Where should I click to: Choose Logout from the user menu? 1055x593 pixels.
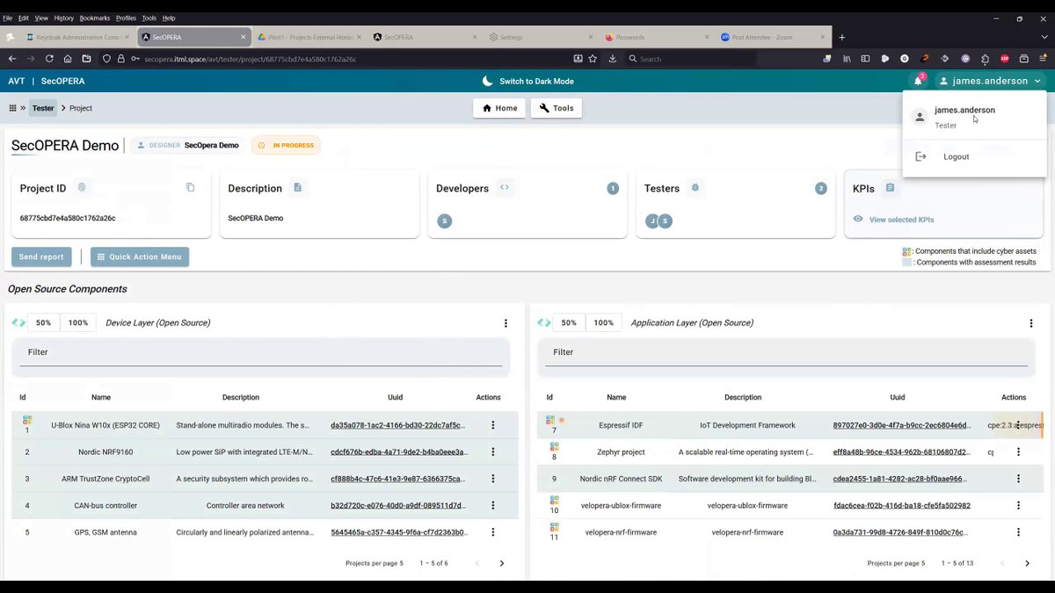point(956,156)
